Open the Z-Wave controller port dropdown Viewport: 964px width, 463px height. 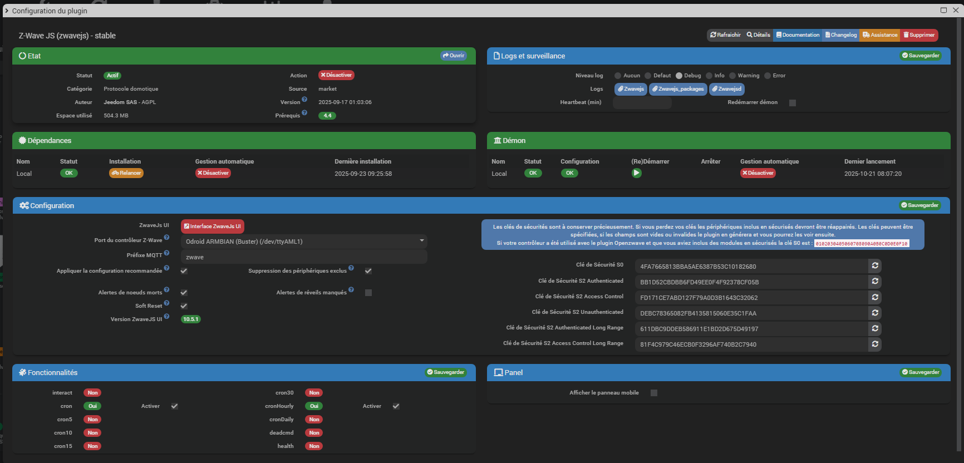click(304, 242)
